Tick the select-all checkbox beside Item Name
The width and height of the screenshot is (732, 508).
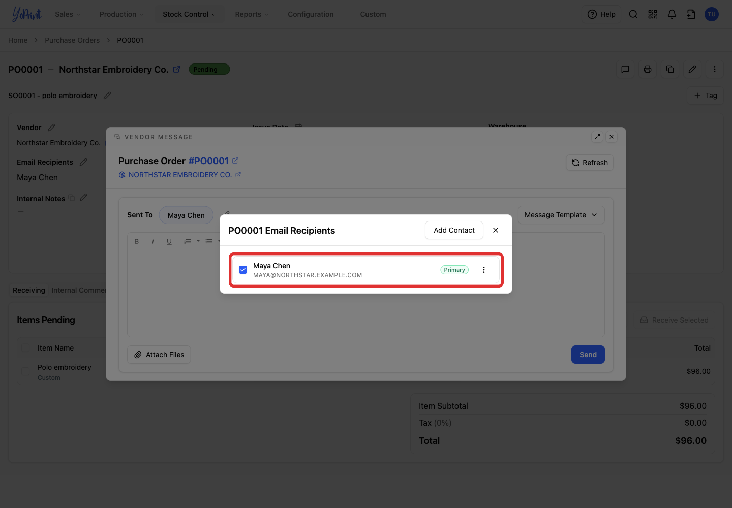coord(25,348)
